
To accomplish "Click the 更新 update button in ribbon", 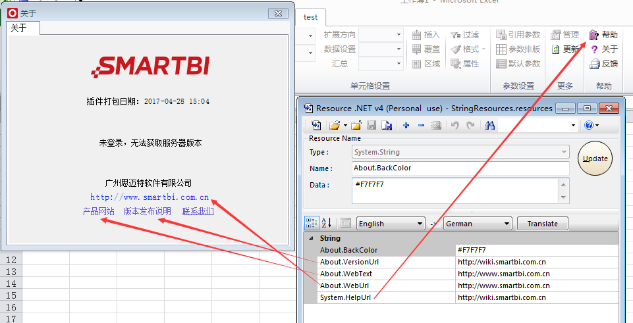I will (564, 49).
